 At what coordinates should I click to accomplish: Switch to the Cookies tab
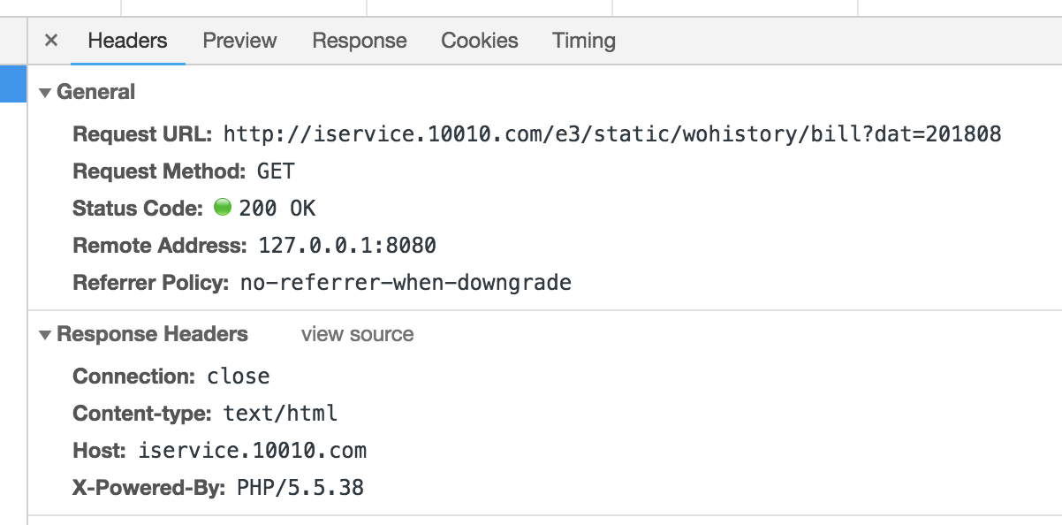(480, 41)
